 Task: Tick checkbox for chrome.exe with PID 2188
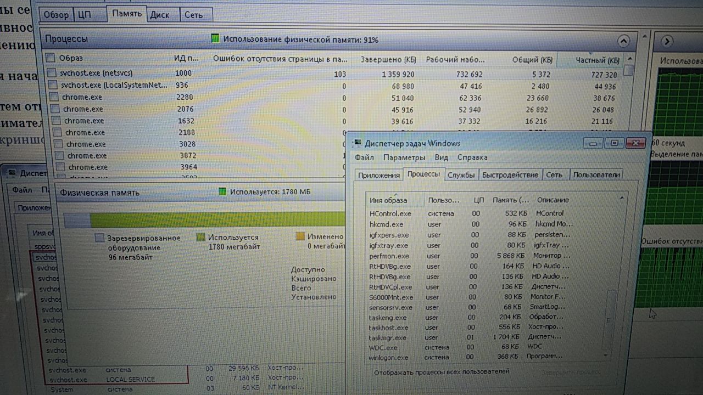click(x=57, y=132)
